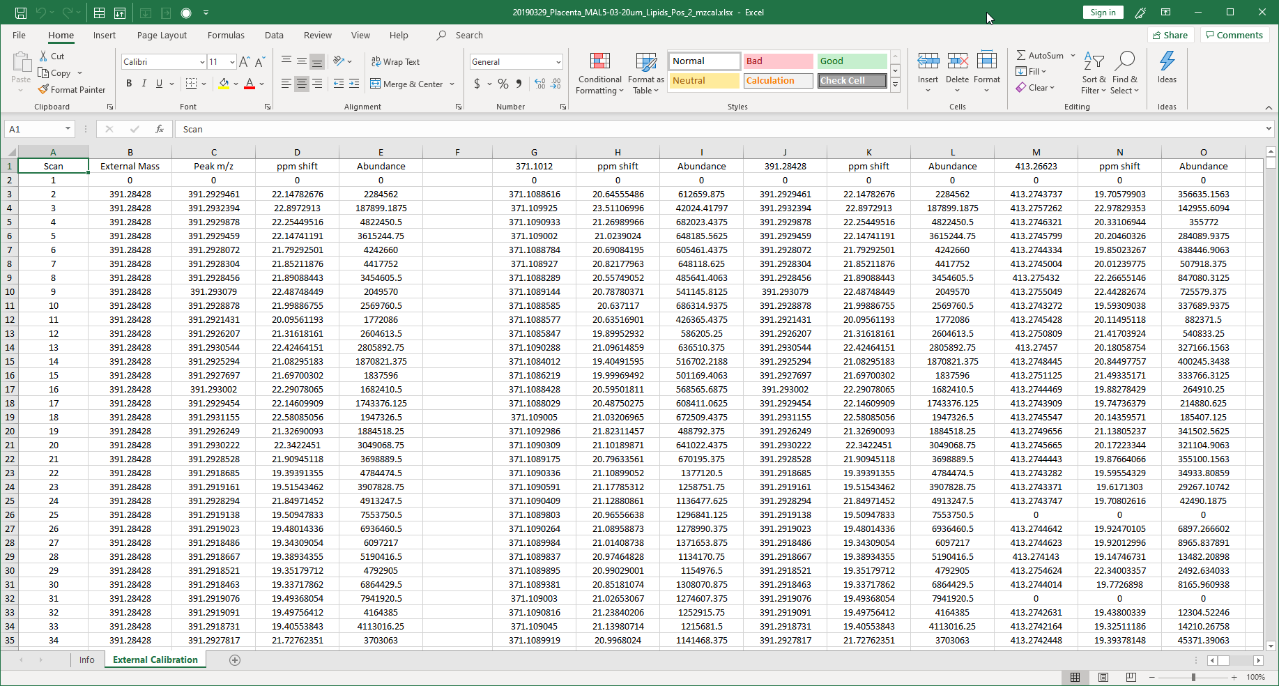Screen dimensions: 1279x686
Task: Toggle bottom align for cells
Action: click(x=317, y=61)
